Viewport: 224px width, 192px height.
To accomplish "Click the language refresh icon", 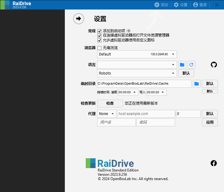I will tap(191, 65).
